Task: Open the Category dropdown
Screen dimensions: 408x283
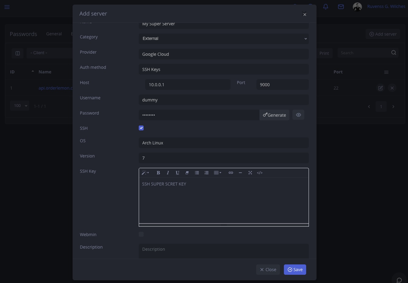Action: [224, 38]
